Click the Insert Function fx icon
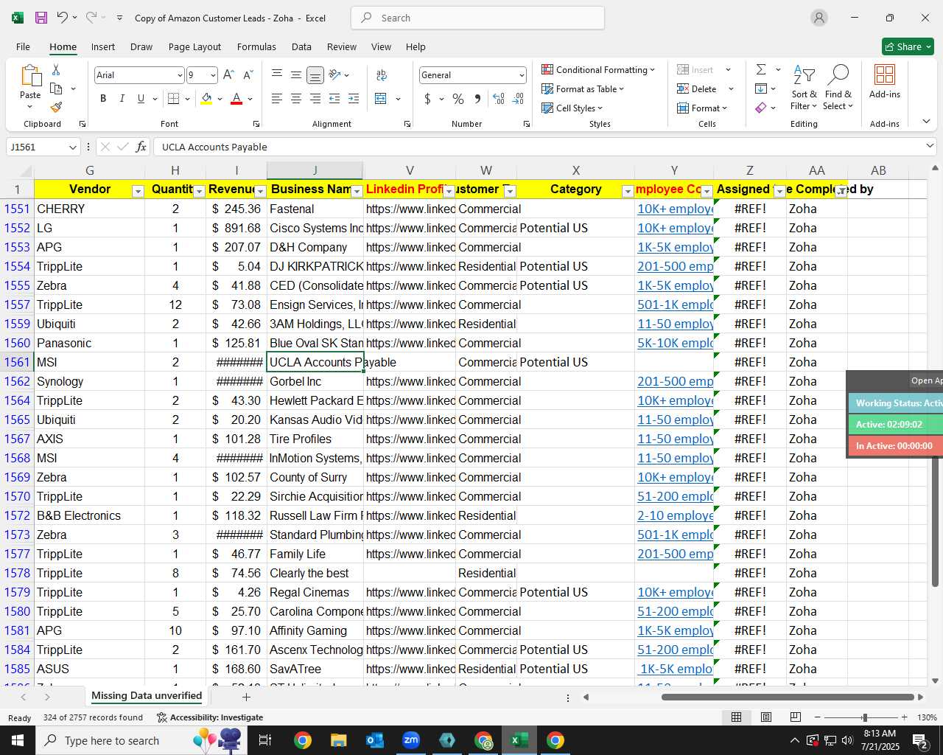This screenshot has width=943, height=755. tap(141, 147)
